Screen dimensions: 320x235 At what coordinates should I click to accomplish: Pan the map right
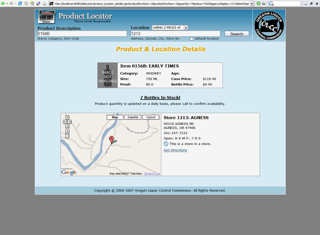pos(70,122)
